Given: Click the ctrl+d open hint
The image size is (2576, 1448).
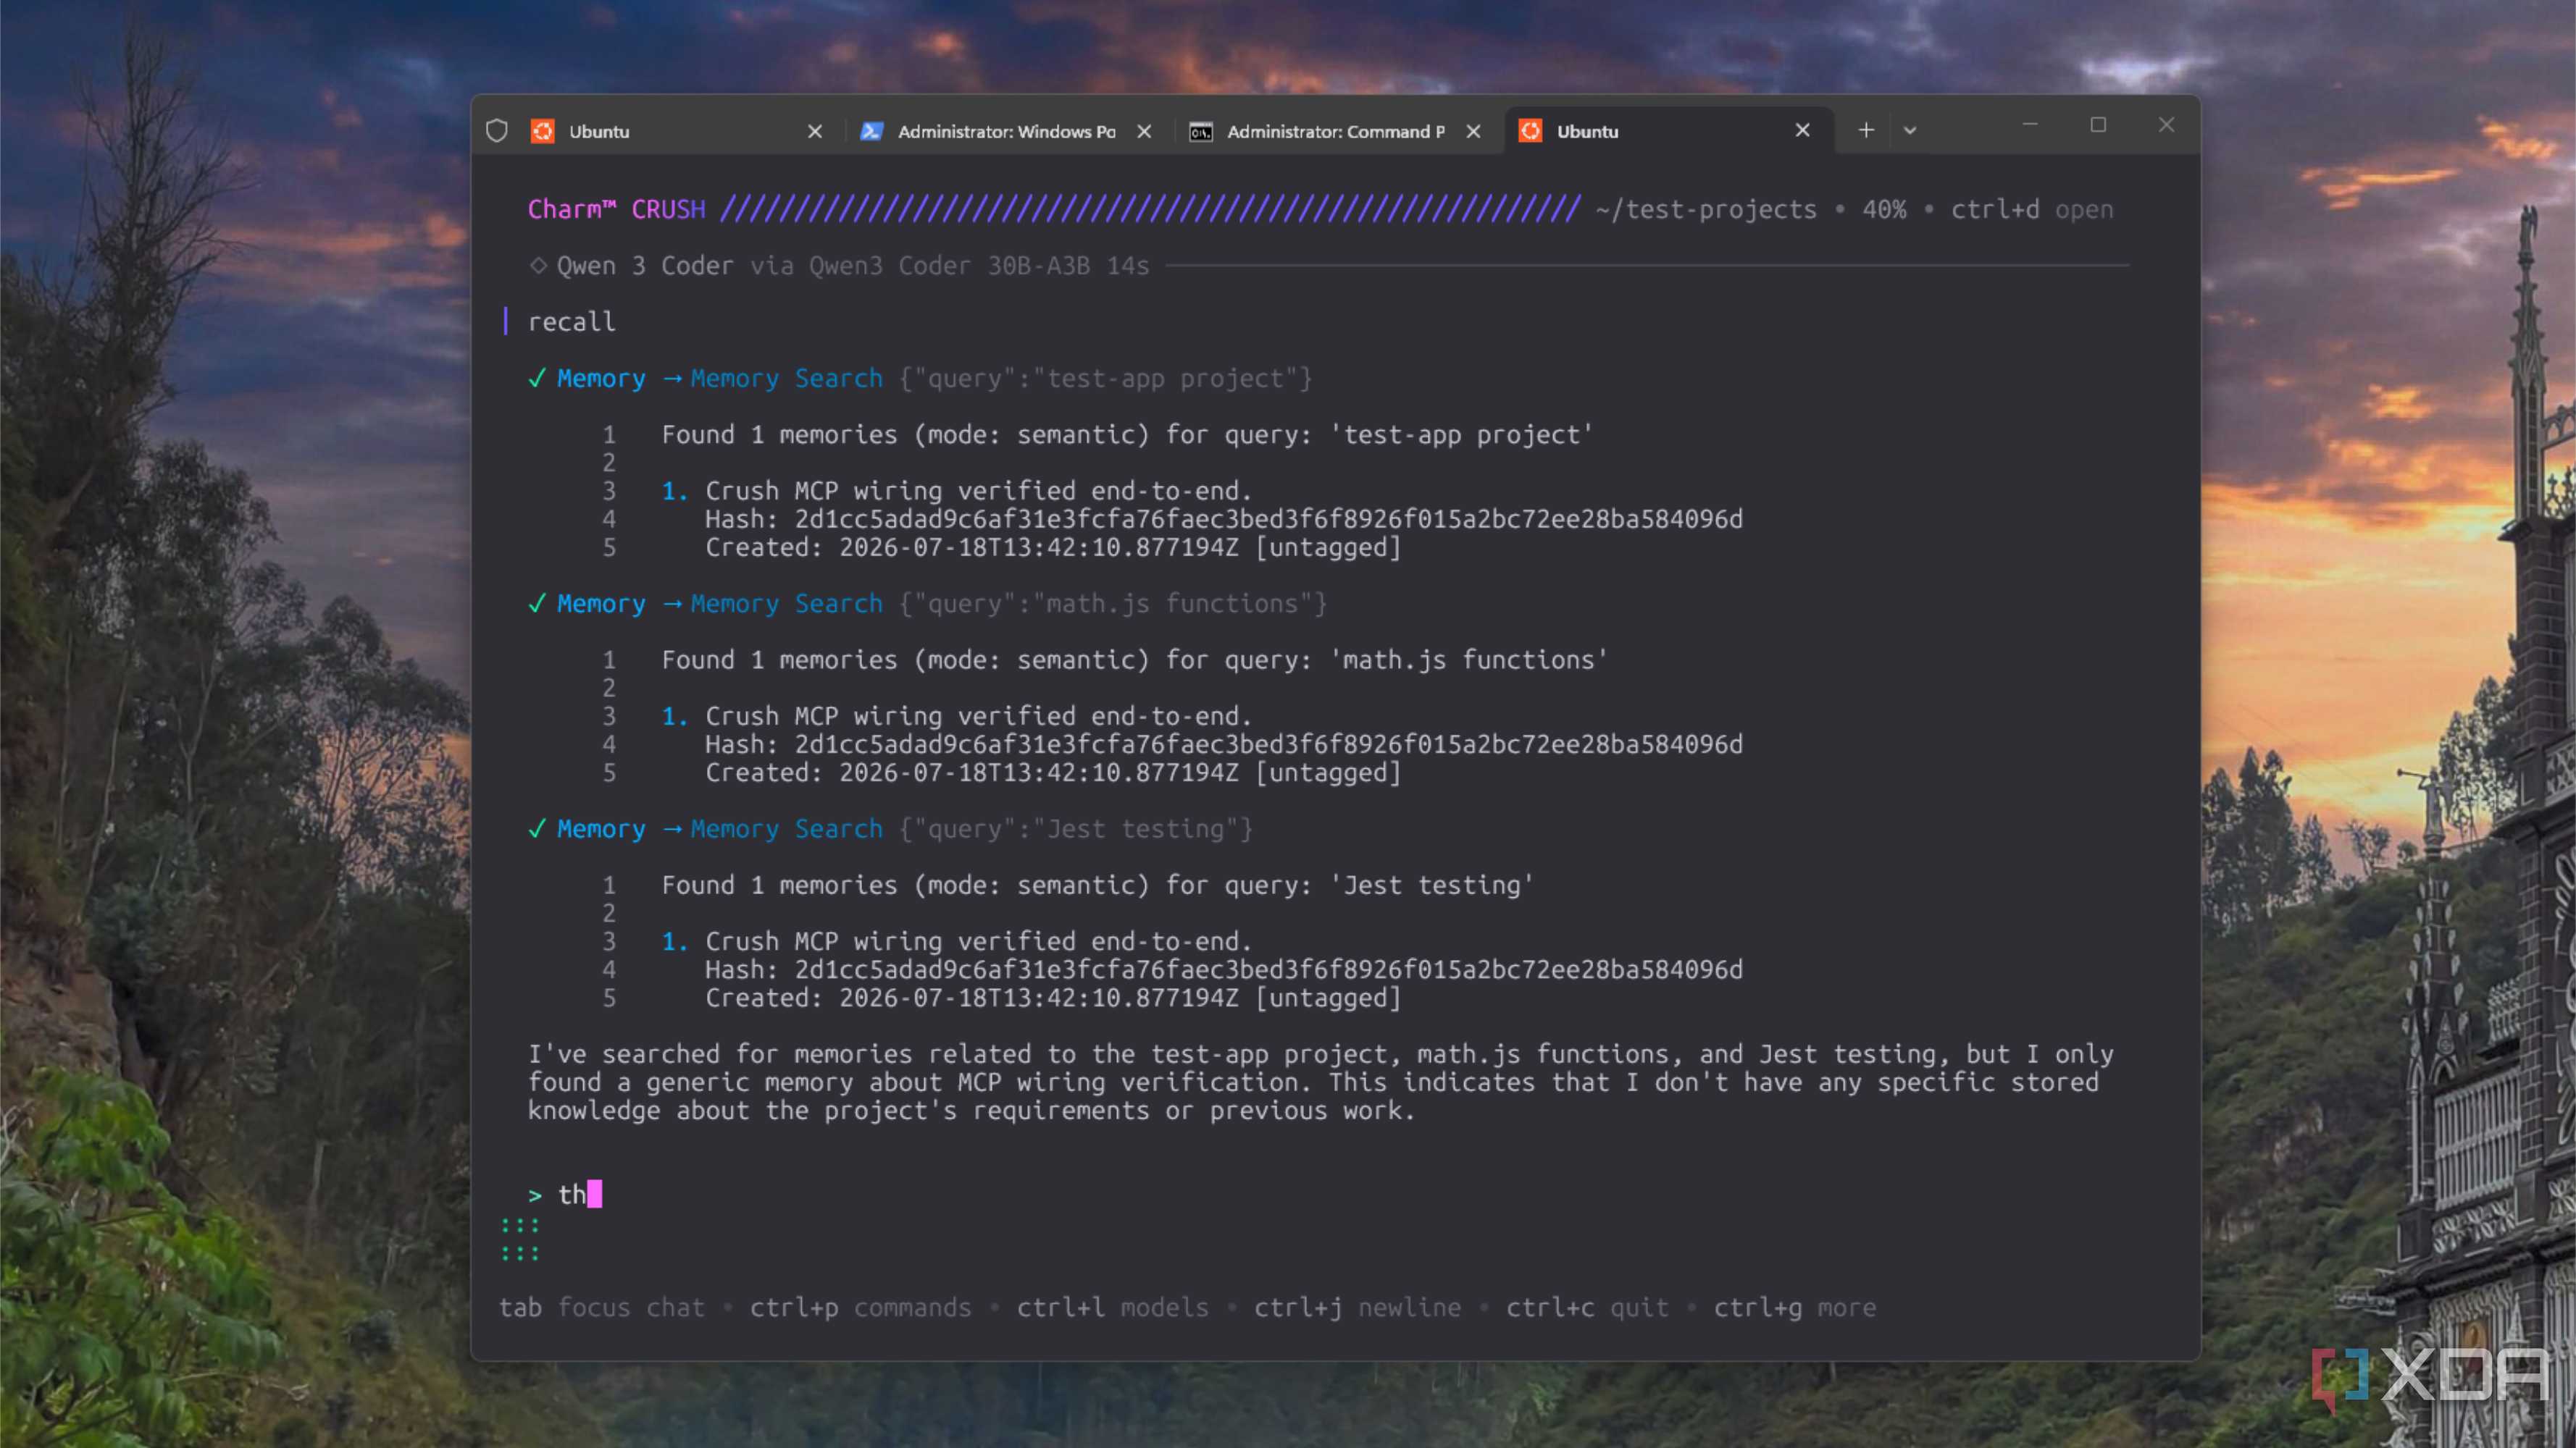Looking at the screenshot, I should click(2032, 210).
